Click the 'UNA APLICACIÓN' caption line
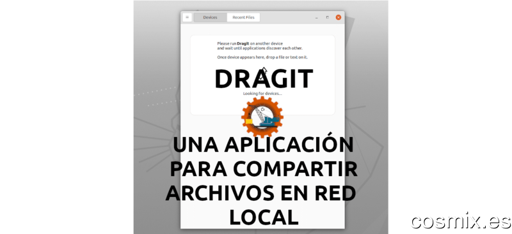 [263, 145]
